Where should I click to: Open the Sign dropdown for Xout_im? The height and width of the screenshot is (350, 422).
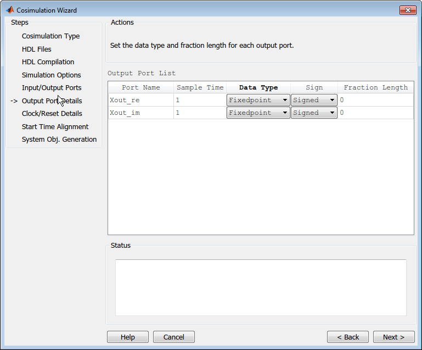(x=314, y=113)
